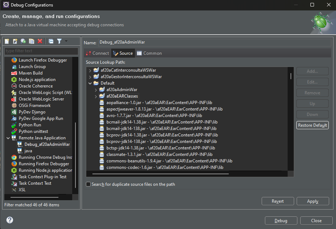Select Python unittest icon
This screenshot has height=229, width=336.
14,131
